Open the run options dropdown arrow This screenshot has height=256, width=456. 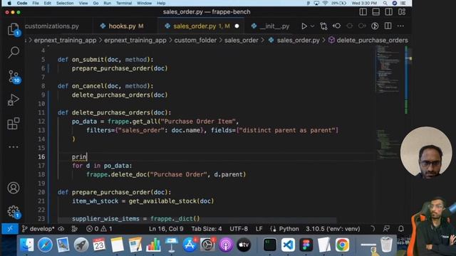[x=312, y=26]
